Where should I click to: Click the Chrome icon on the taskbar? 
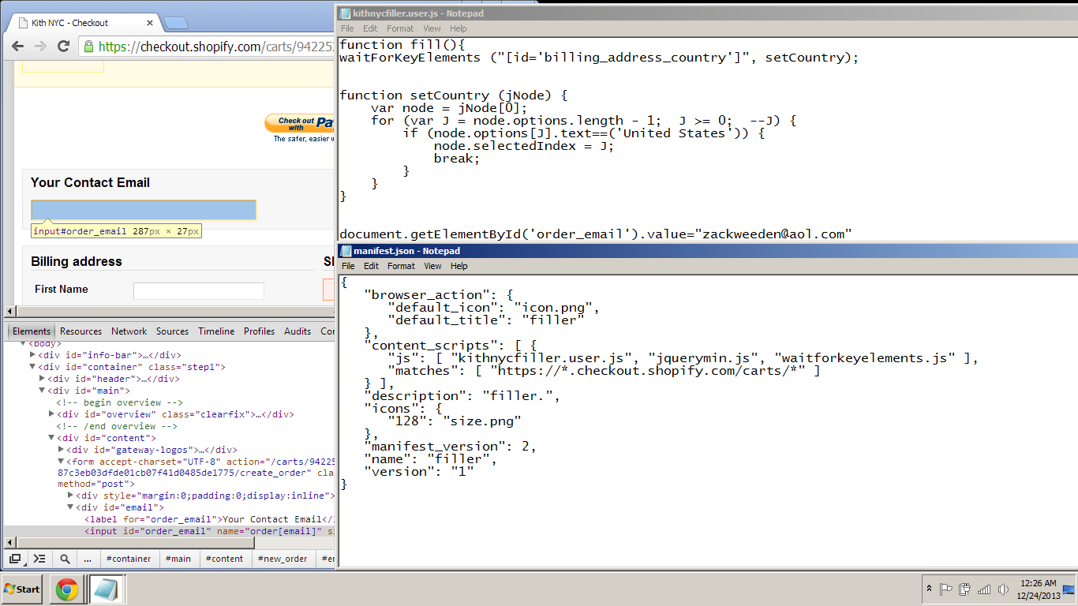67,589
